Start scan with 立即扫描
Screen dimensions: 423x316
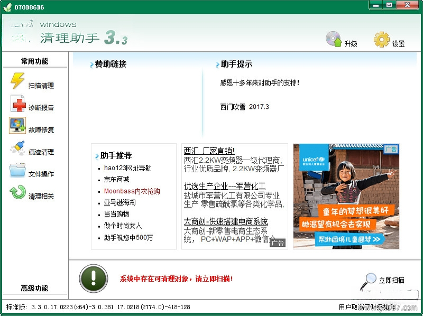pyautogui.click(x=391, y=280)
